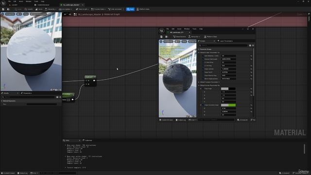Click the Desc text field

coord(42,104)
